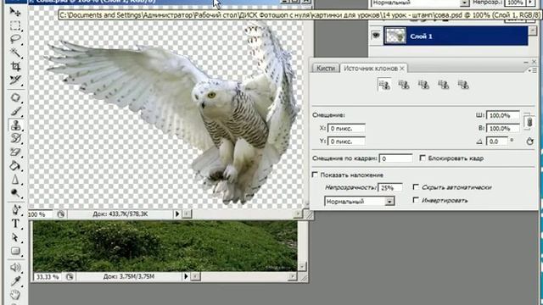This screenshot has width=543, height=305.
Task: Click right scroll arrow in сова.psd window
Action: tap(298, 214)
